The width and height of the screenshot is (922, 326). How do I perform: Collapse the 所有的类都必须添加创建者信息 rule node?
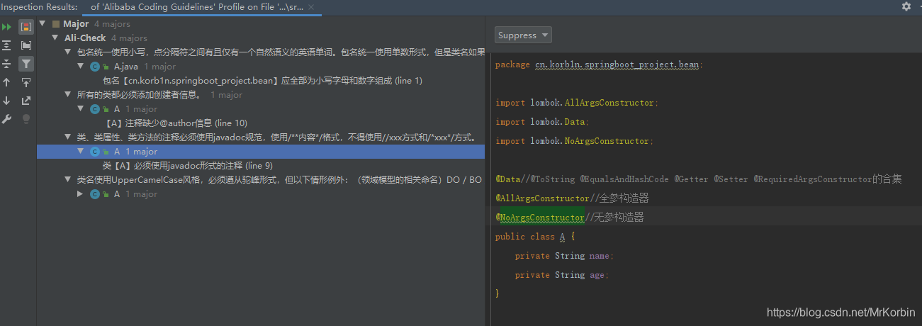point(67,95)
